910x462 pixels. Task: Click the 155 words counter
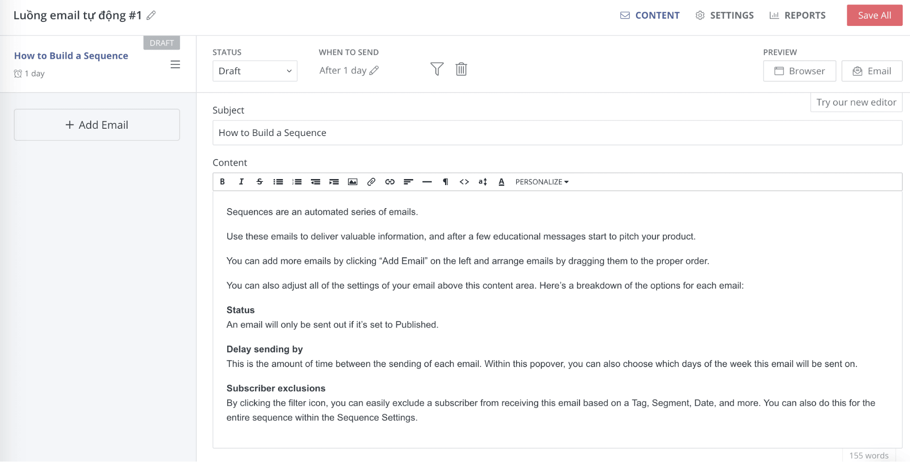click(x=869, y=456)
